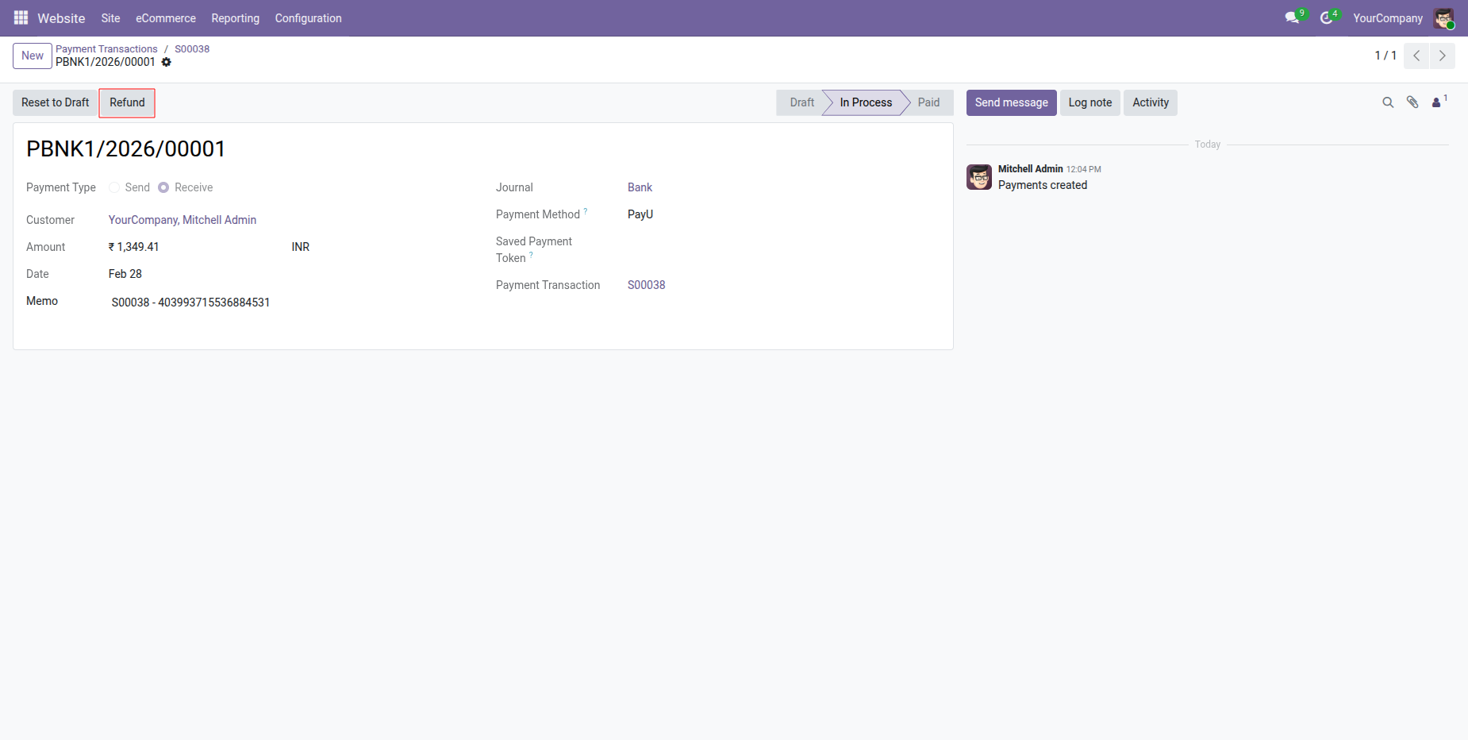Go to S00038 breadcrumb link
Image resolution: width=1468 pixels, height=740 pixels.
(x=192, y=49)
